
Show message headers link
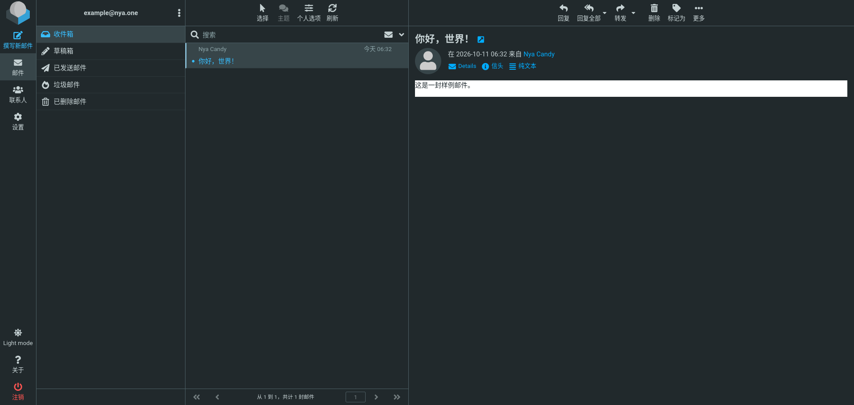(493, 66)
